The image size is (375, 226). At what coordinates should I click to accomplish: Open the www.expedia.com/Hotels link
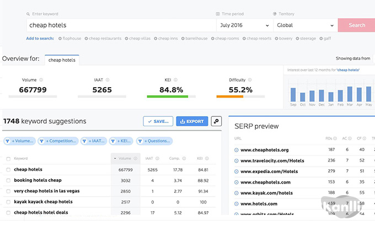pyautogui.click(x=269, y=171)
